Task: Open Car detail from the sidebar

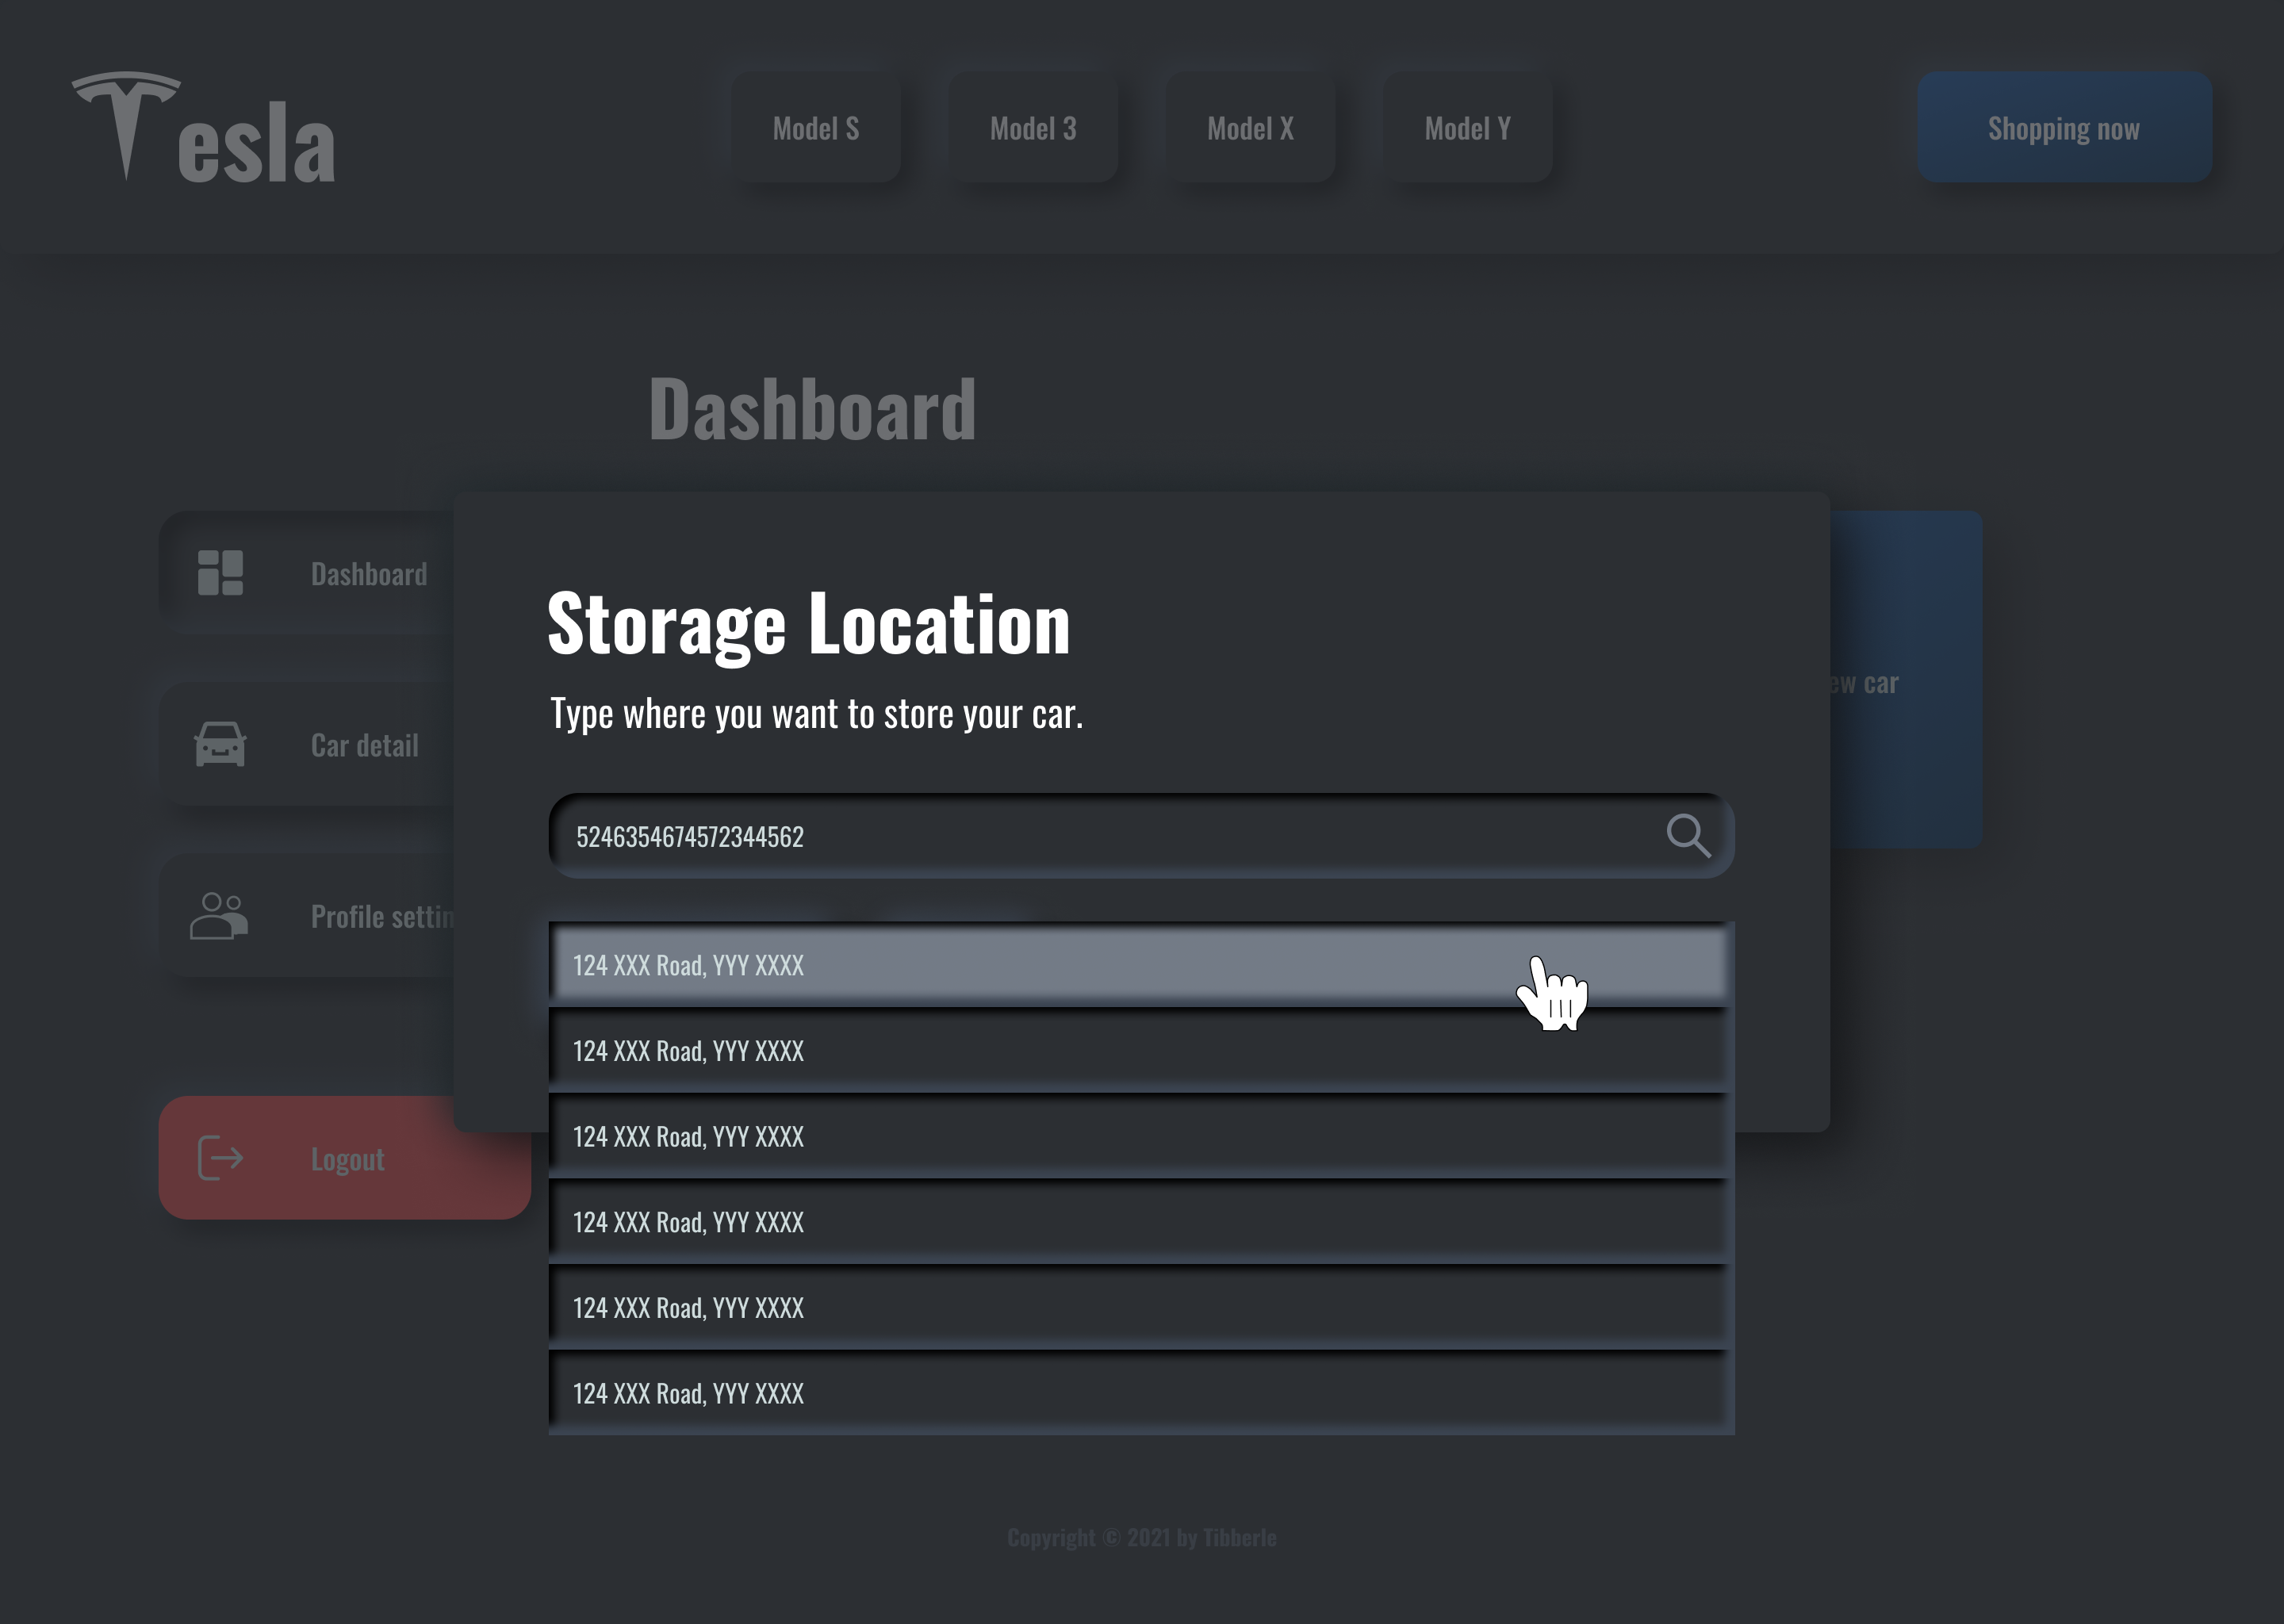Action: point(363,745)
